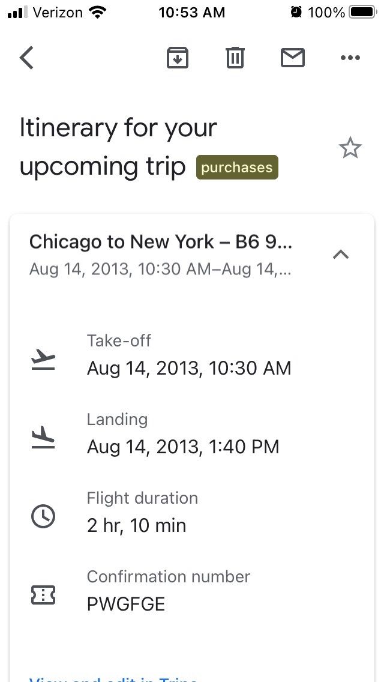384x682 pixels.
Task: Tap the take-off time Aug 14, 10:30 AM
Action: coord(189,368)
